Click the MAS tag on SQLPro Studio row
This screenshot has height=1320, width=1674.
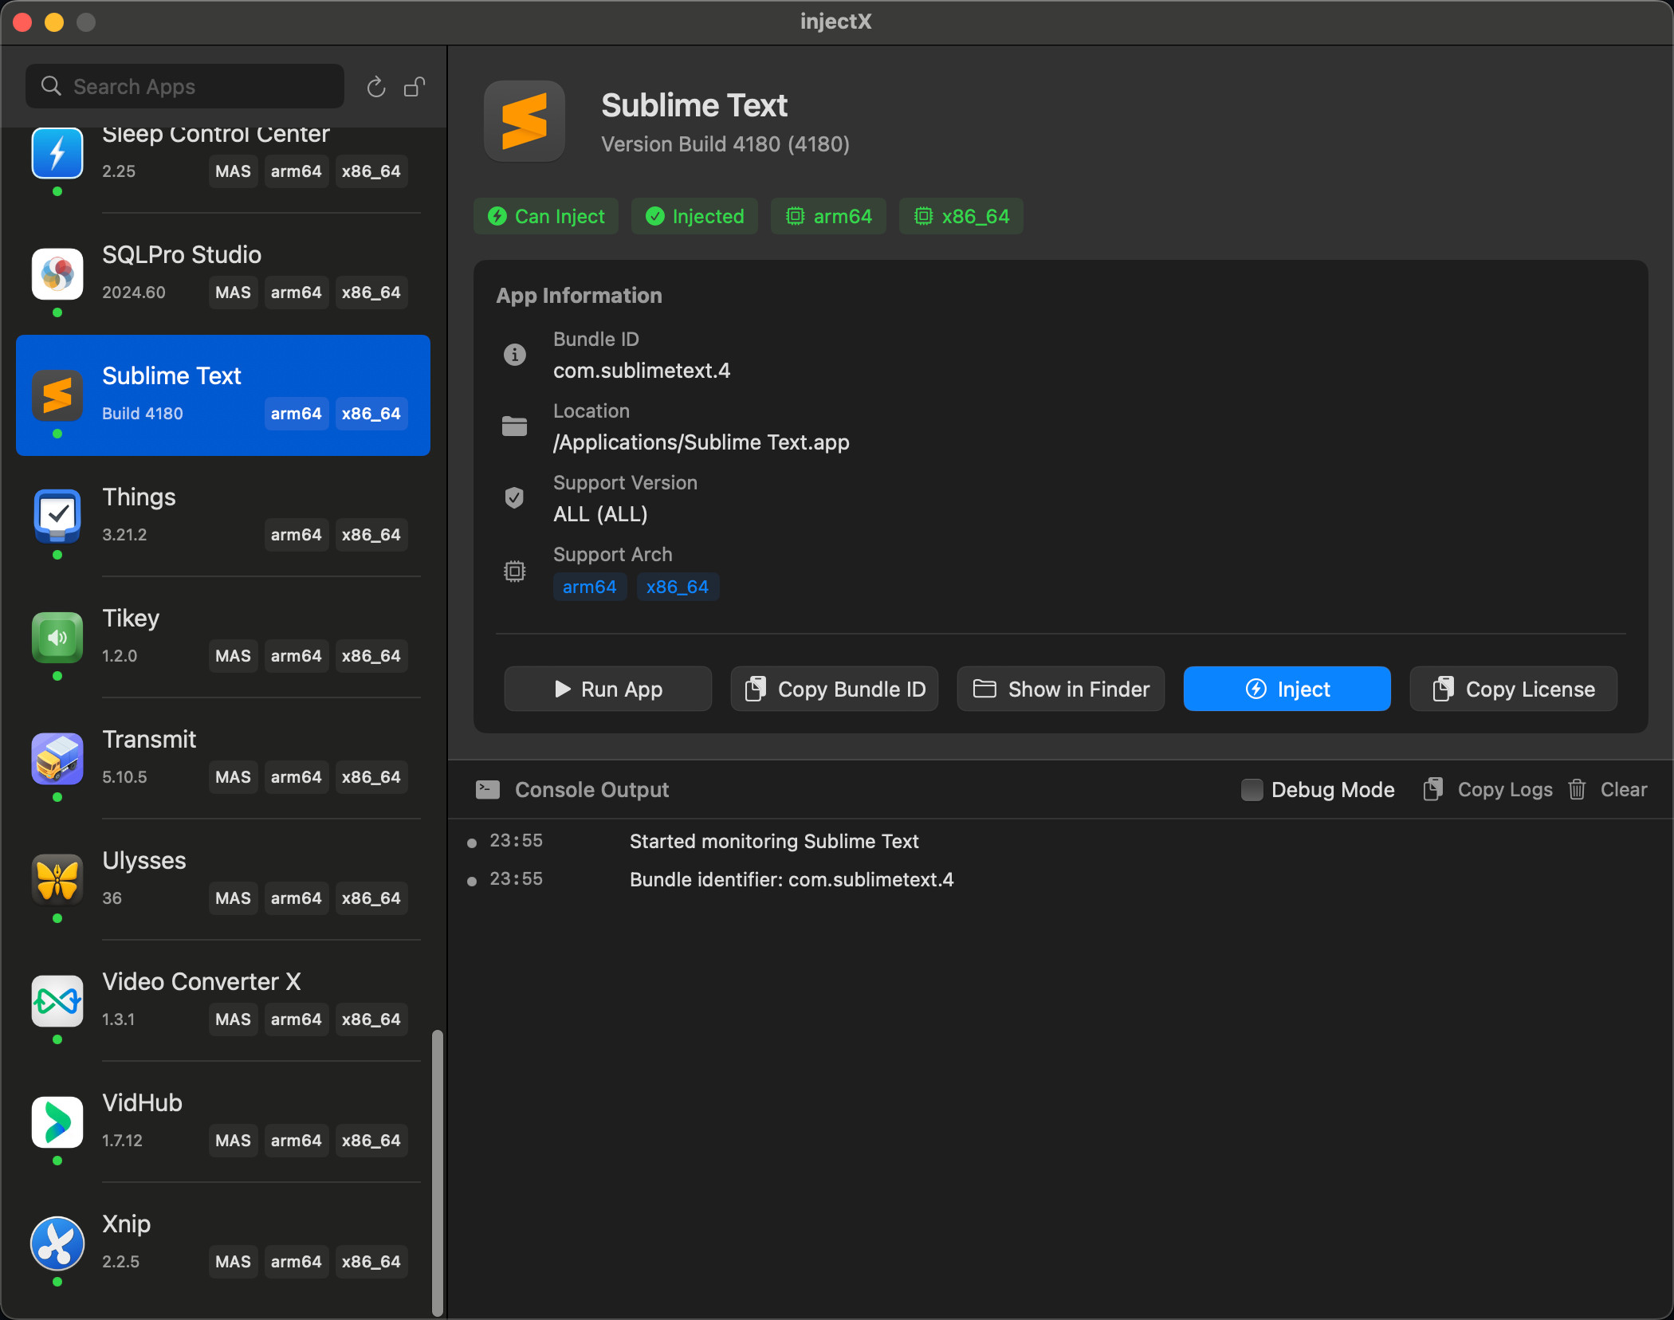[x=233, y=293]
